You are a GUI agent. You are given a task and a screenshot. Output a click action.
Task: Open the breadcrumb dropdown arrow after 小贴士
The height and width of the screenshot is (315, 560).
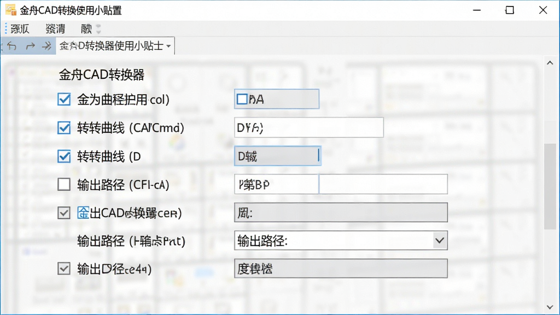168,46
